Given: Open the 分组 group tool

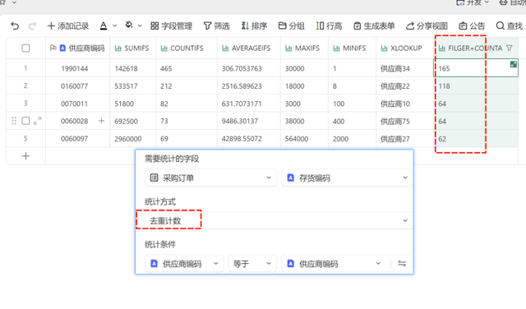Looking at the screenshot, I should pyautogui.click(x=292, y=25).
